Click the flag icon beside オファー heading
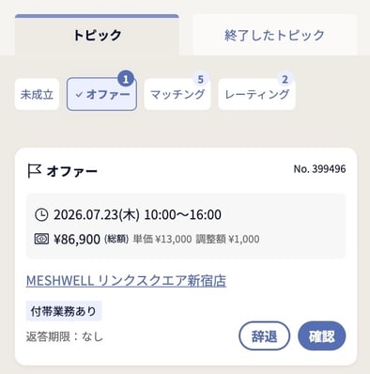The width and height of the screenshot is (370, 374). [34, 171]
